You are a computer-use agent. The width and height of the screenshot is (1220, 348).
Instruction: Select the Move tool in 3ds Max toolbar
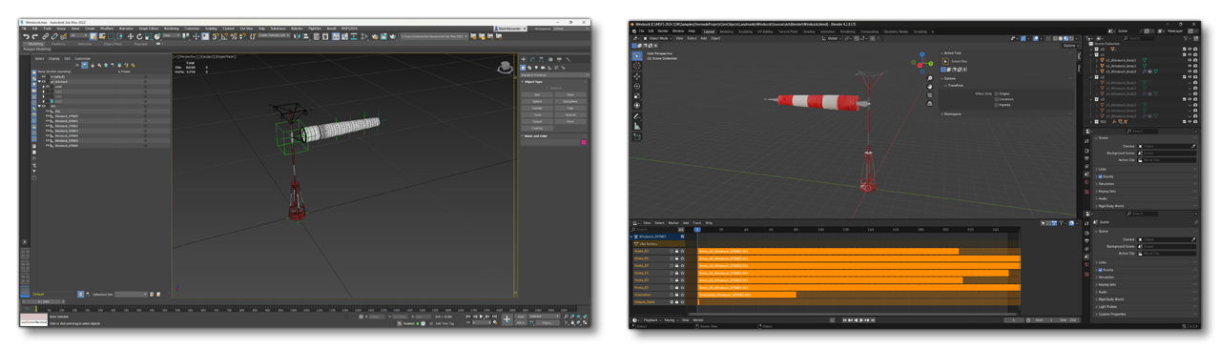(x=131, y=36)
